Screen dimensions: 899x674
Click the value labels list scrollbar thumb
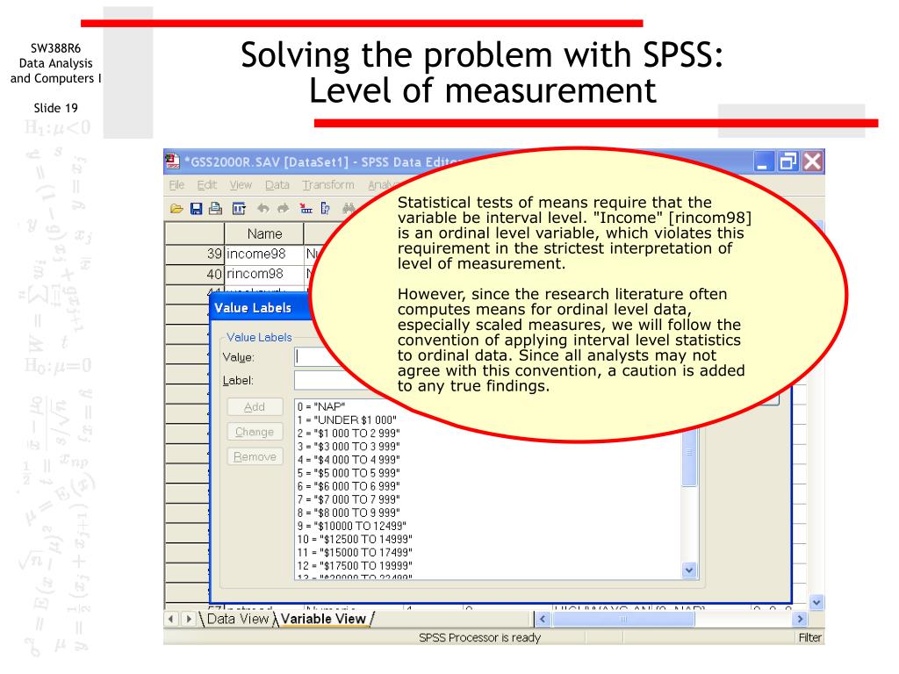point(689,457)
